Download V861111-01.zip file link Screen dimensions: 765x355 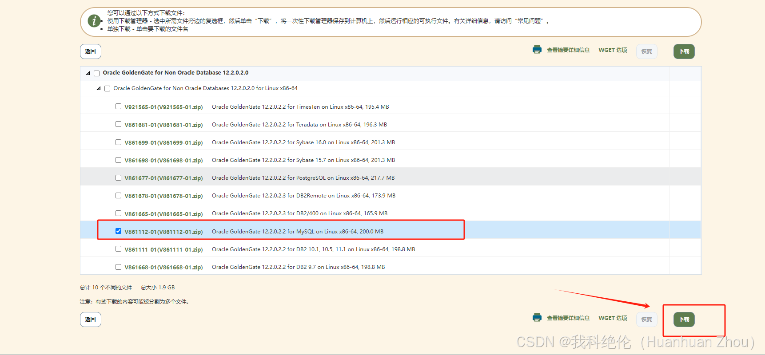coord(163,249)
